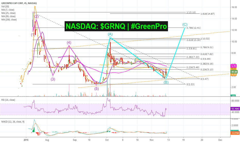The height and width of the screenshot is (142, 240).
Task: Click the Fibonacci level 1(15.10)
Action: click(191, 12)
